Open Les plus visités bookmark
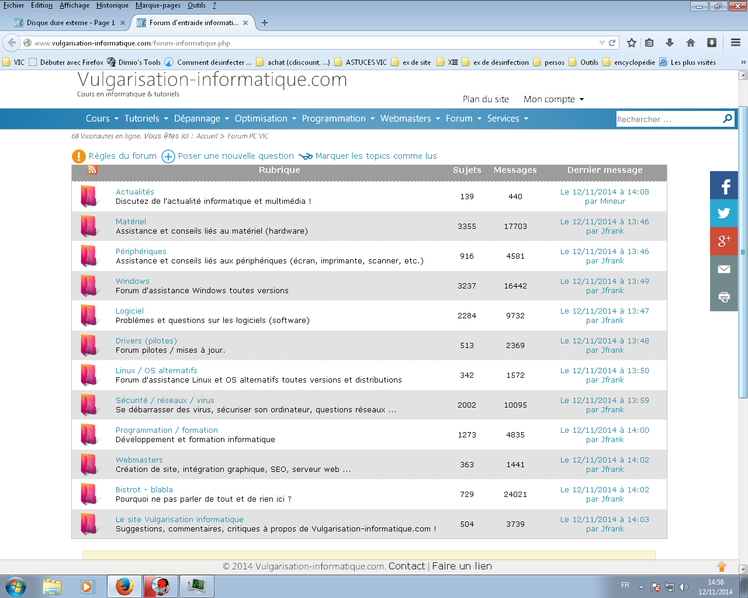 point(687,62)
